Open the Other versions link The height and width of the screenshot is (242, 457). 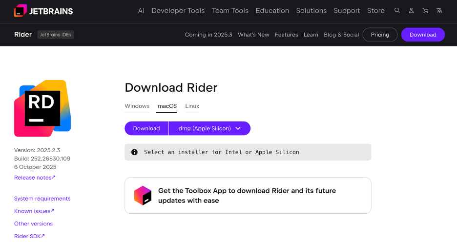(x=34, y=223)
